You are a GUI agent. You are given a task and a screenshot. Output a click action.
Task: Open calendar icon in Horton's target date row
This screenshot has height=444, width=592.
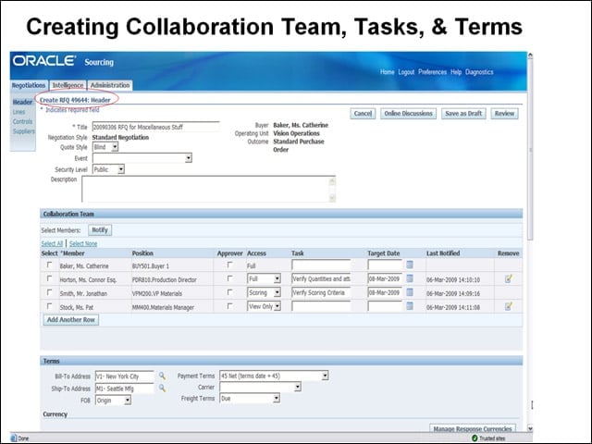coord(410,278)
